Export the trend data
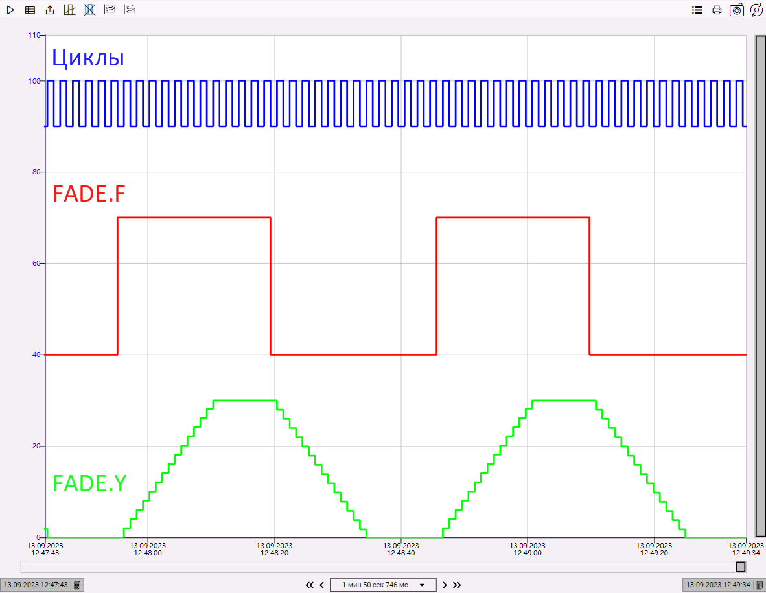The height and width of the screenshot is (593, 766). pos(50,10)
